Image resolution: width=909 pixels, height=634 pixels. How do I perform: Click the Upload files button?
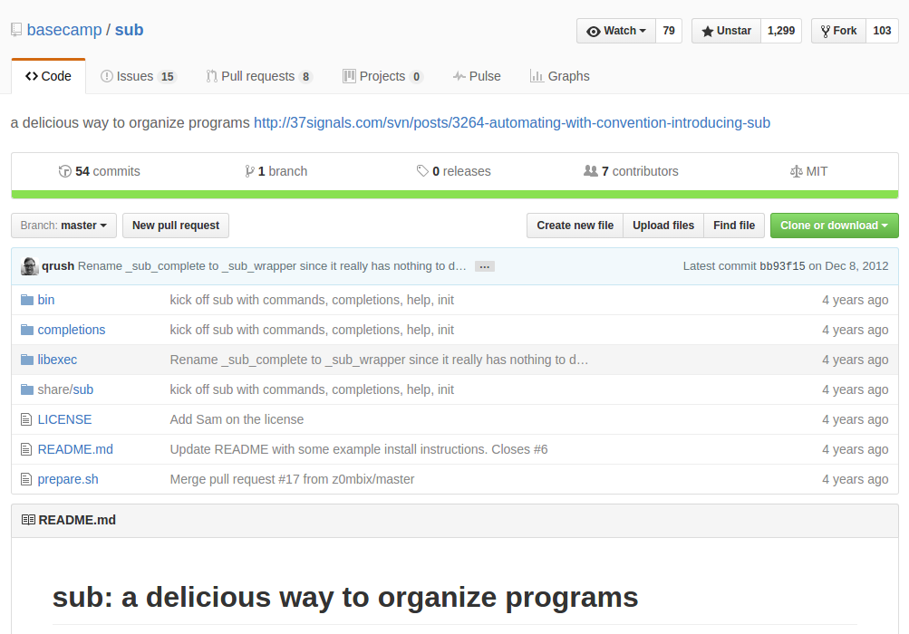tap(663, 226)
